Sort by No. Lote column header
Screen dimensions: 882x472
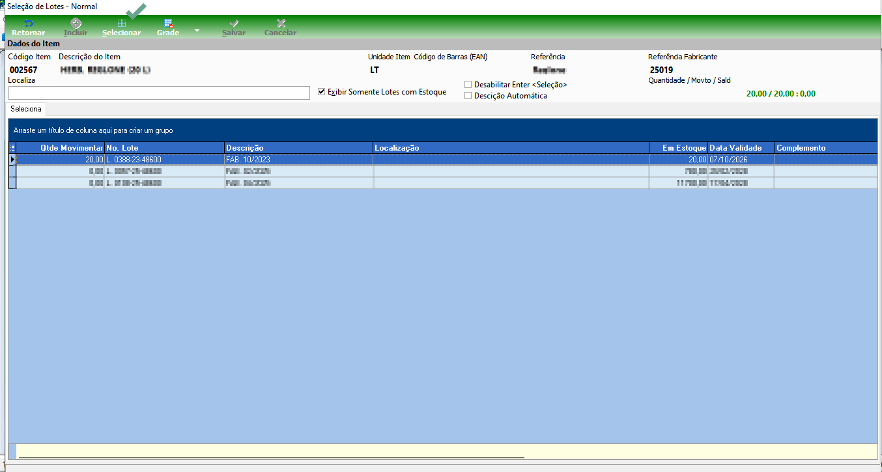[164, 148]
